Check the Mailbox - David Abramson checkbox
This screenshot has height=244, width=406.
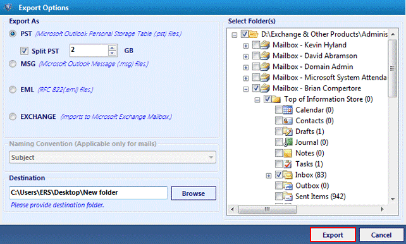click(x=256, y=56)
